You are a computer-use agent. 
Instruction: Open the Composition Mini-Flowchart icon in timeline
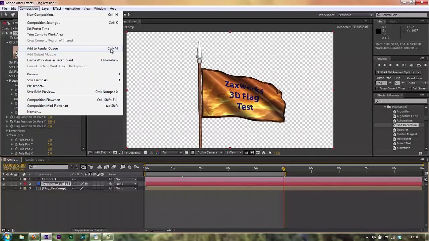(x=74, y=167)
